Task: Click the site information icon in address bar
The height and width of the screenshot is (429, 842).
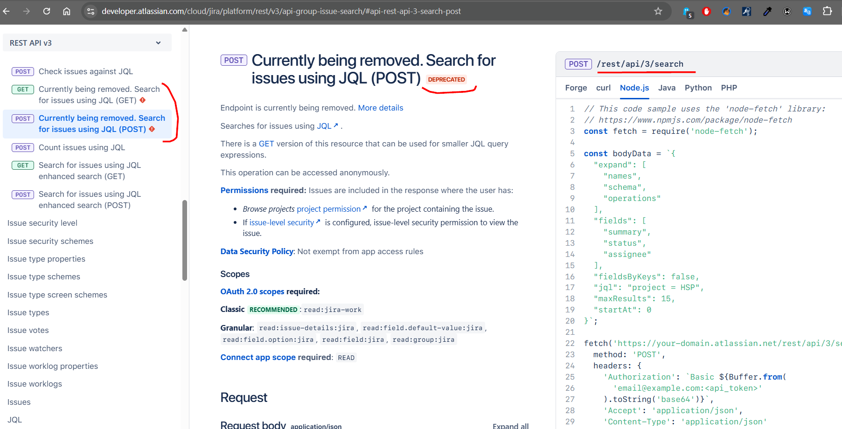Action: tap(91, 11)
